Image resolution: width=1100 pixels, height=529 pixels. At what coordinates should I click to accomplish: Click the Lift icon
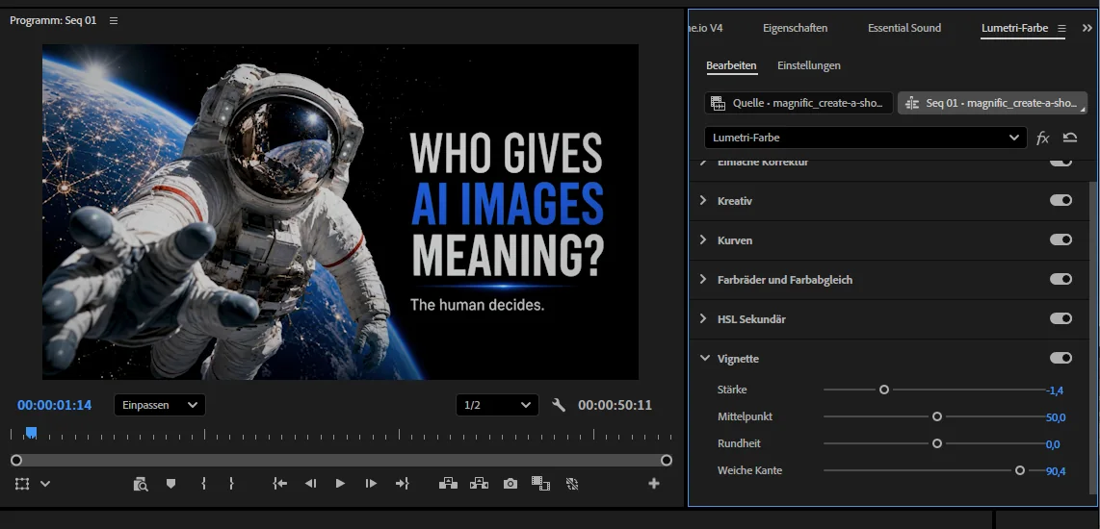point(448,484)
